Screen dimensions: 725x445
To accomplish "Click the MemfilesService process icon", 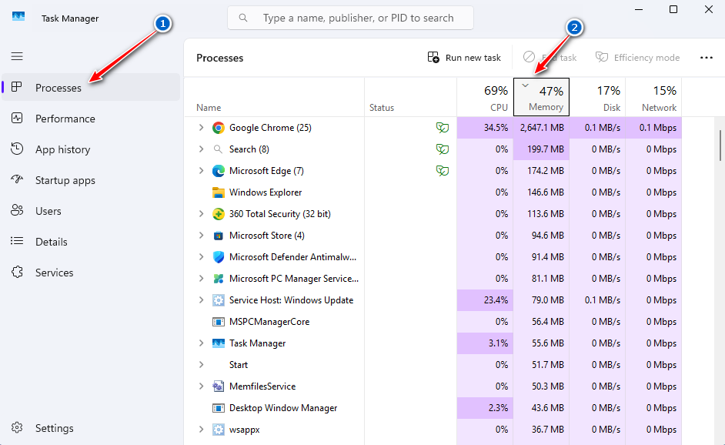I will (x=219, y=386).
